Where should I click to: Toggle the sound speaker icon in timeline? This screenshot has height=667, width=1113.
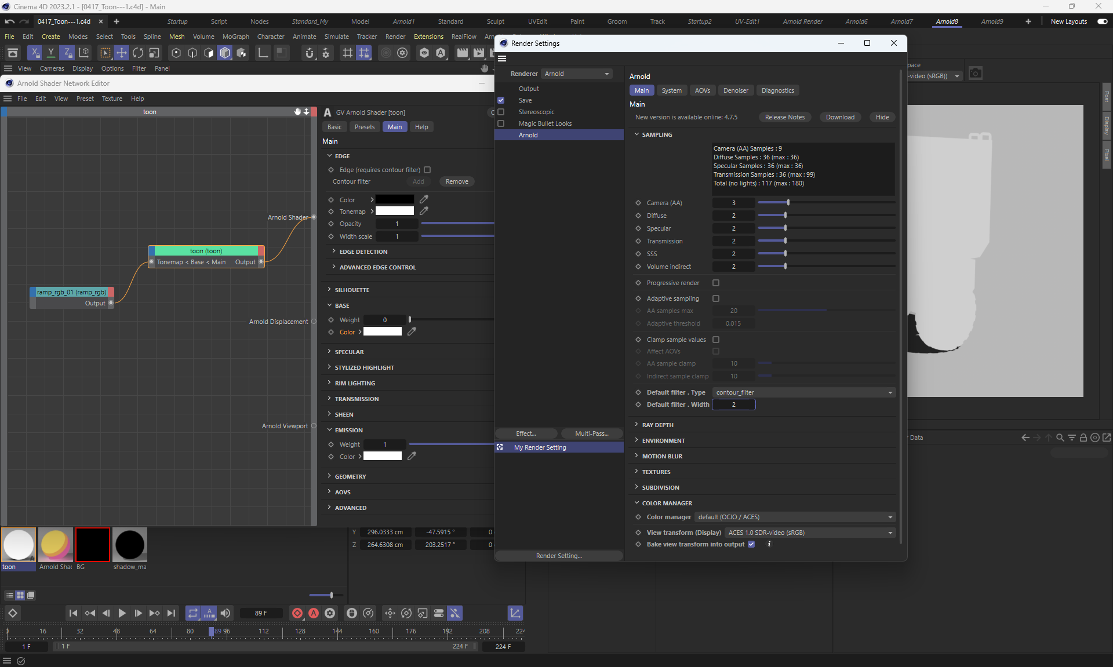[x=225, y=613]
